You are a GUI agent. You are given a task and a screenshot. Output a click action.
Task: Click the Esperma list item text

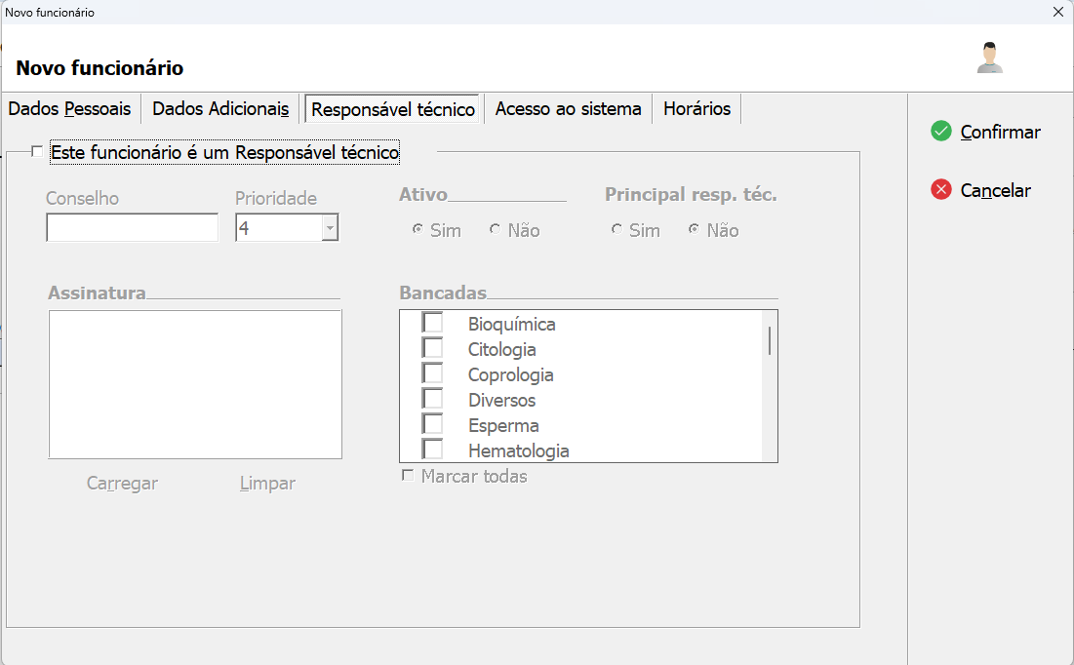point(503,425)
